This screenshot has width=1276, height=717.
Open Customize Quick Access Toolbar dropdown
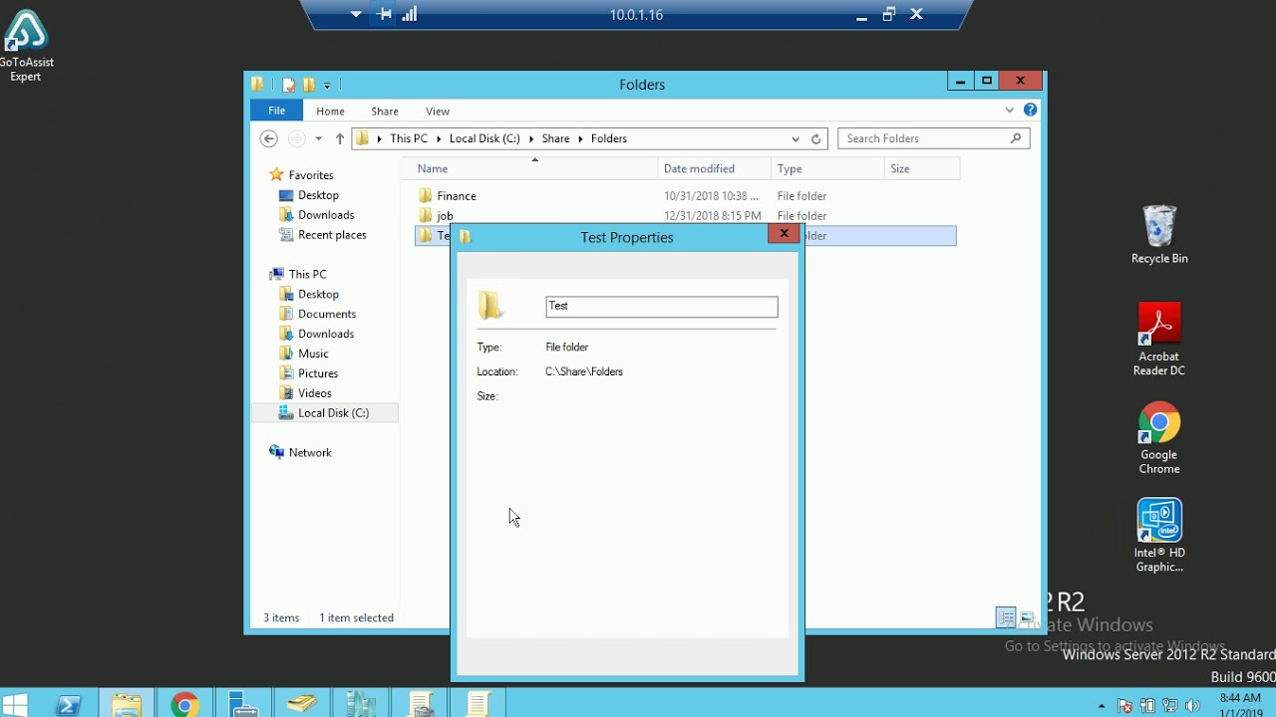click(327, 86)
